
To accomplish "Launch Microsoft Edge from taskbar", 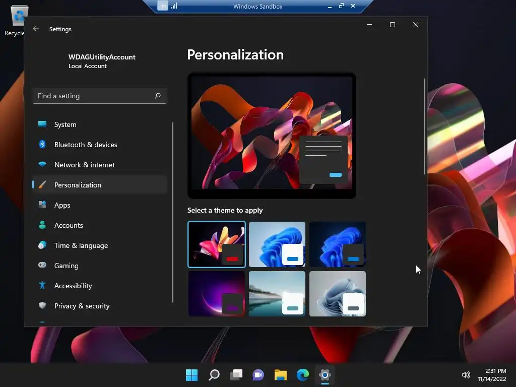I will tap(303, 375).
